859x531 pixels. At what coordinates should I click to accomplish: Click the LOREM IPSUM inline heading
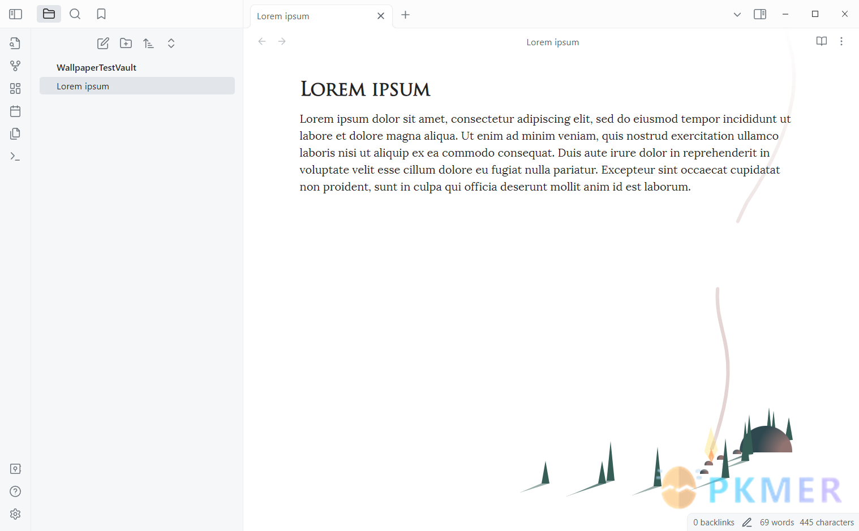365,89
